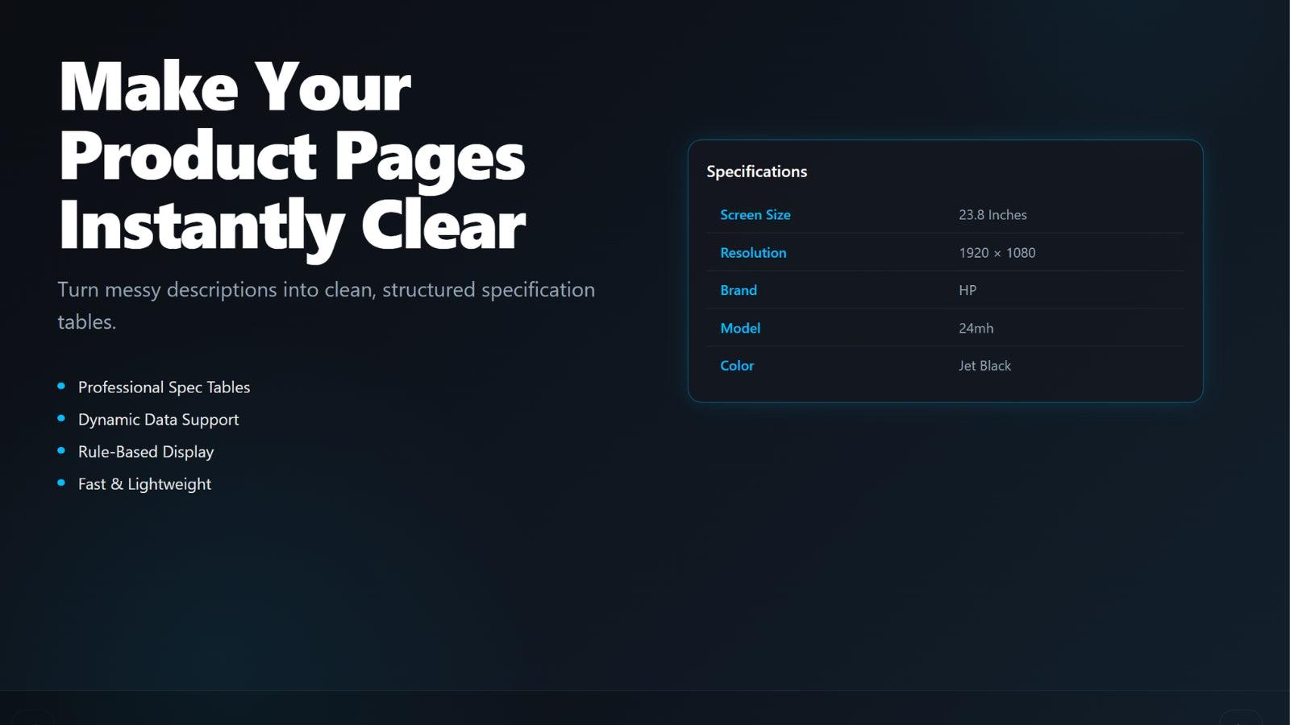Click the Color spec label
Viewport: 1290px width, 725px height.
pyautogui.click(x=737, y=366)
